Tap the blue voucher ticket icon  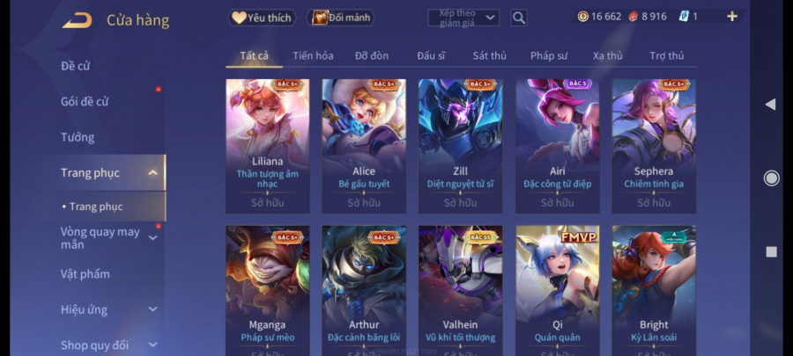point(683,17)
